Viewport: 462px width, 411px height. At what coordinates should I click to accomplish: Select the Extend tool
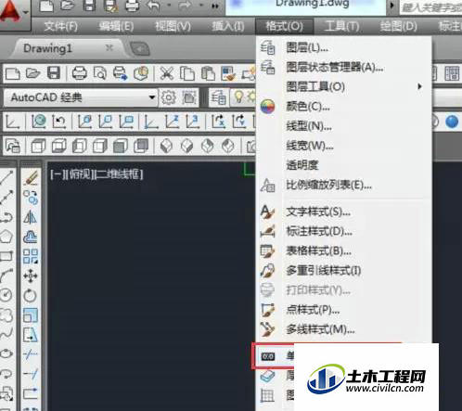31,374
